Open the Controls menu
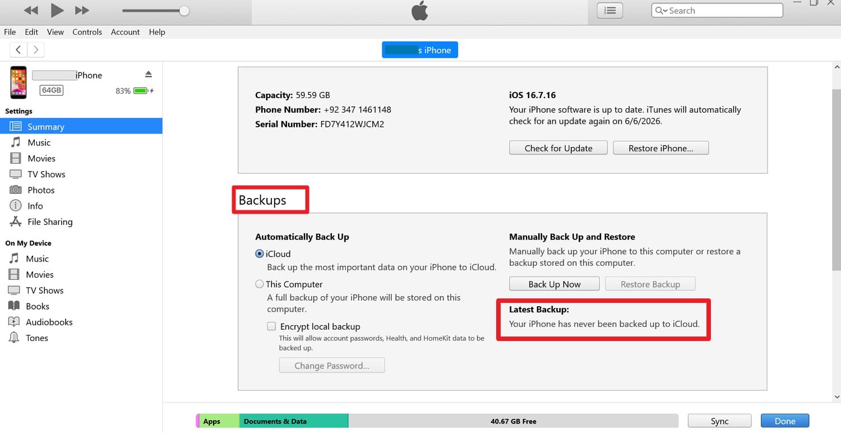This screenshot has width=841, height=433. pyautogui.click(x=87, y=32)
